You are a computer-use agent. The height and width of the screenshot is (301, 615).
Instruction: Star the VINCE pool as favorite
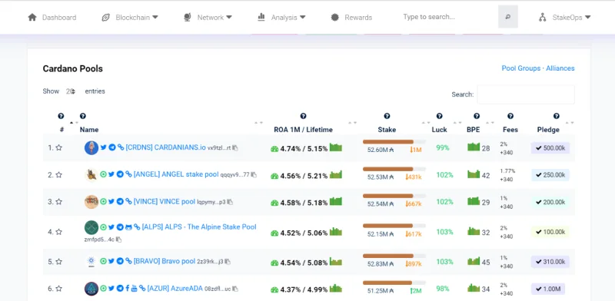[x=59, y=202]
